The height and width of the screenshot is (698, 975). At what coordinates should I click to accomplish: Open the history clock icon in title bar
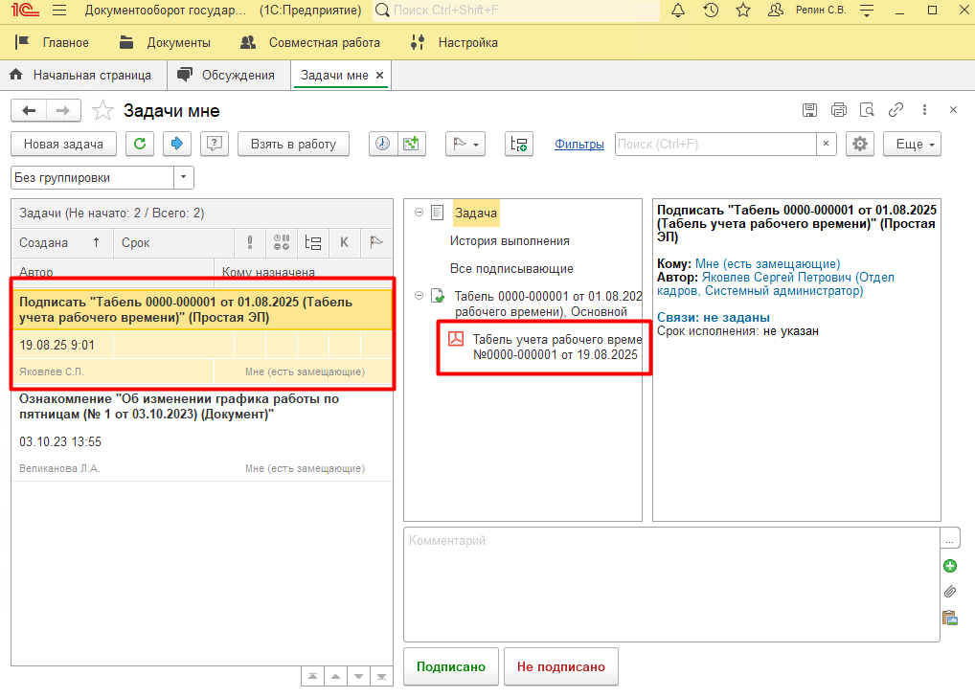tap(711, 11)
